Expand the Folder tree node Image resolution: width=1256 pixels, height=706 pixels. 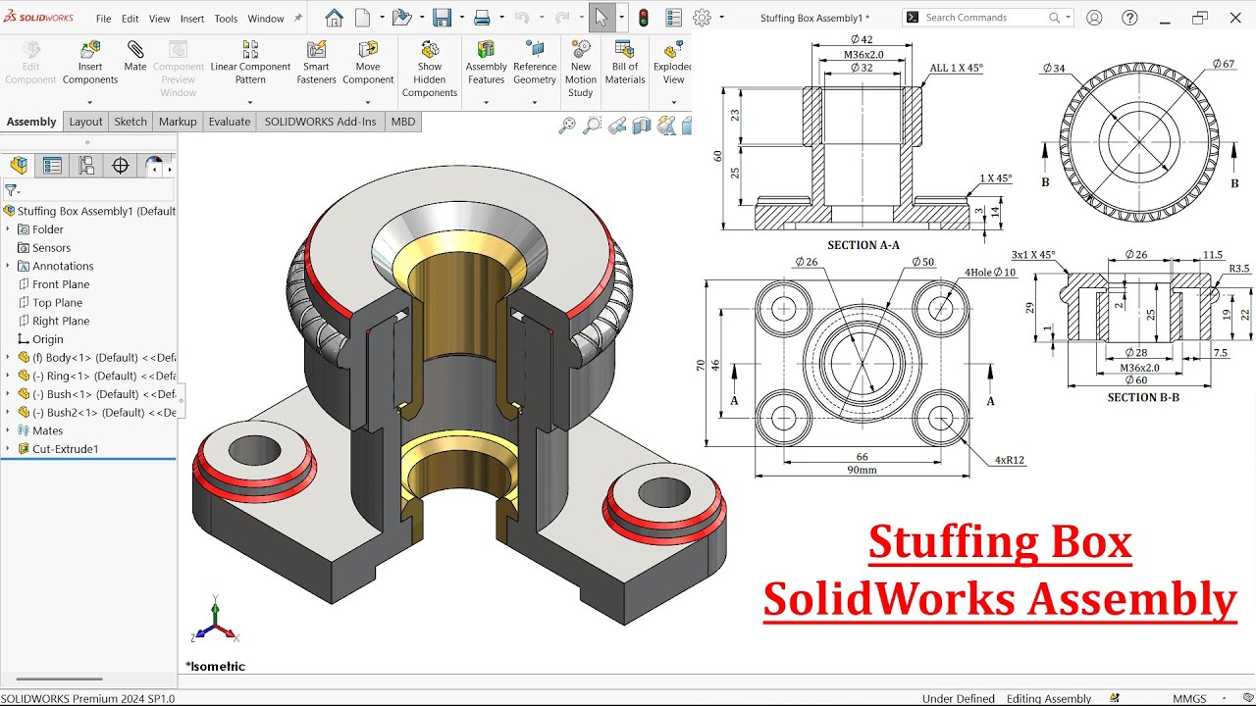9,229
